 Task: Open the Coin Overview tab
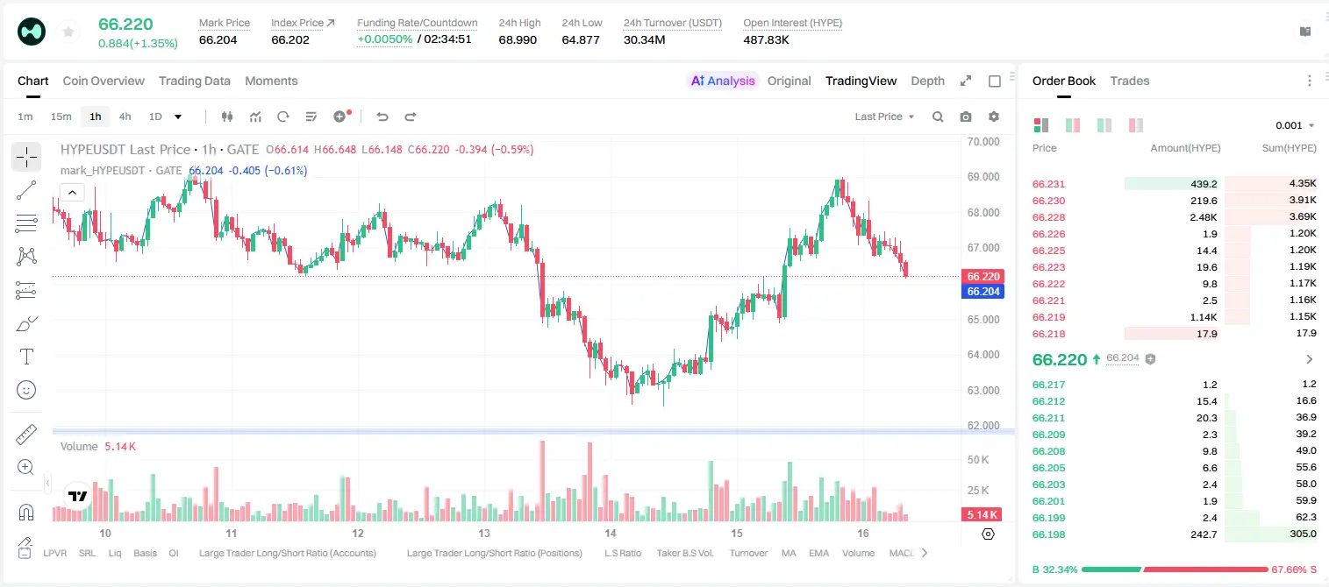104,81
